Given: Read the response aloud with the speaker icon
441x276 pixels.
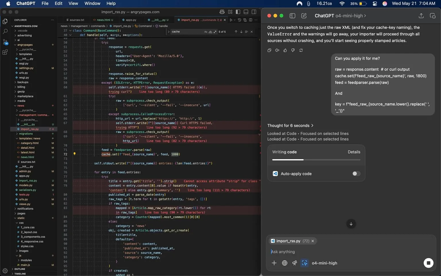Looking at the screenshot, I should pos(277,50).
